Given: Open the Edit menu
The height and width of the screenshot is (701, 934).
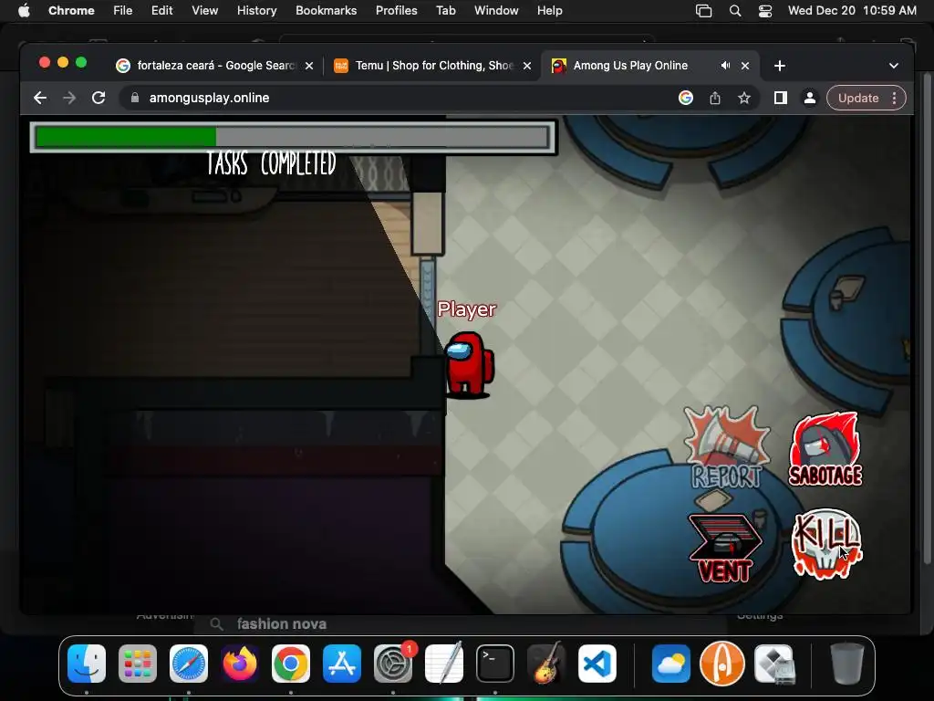Looking at the screenshot, I should [x=161, y=11].
